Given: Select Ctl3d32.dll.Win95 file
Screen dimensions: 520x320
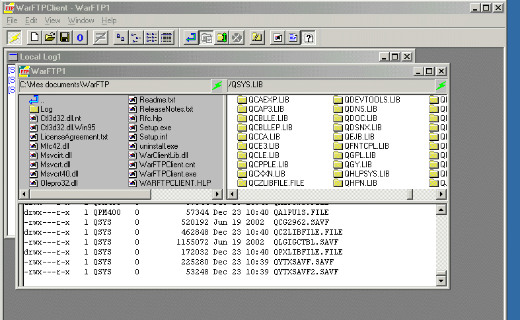Looking at the screenshot, I should (62, 128).
